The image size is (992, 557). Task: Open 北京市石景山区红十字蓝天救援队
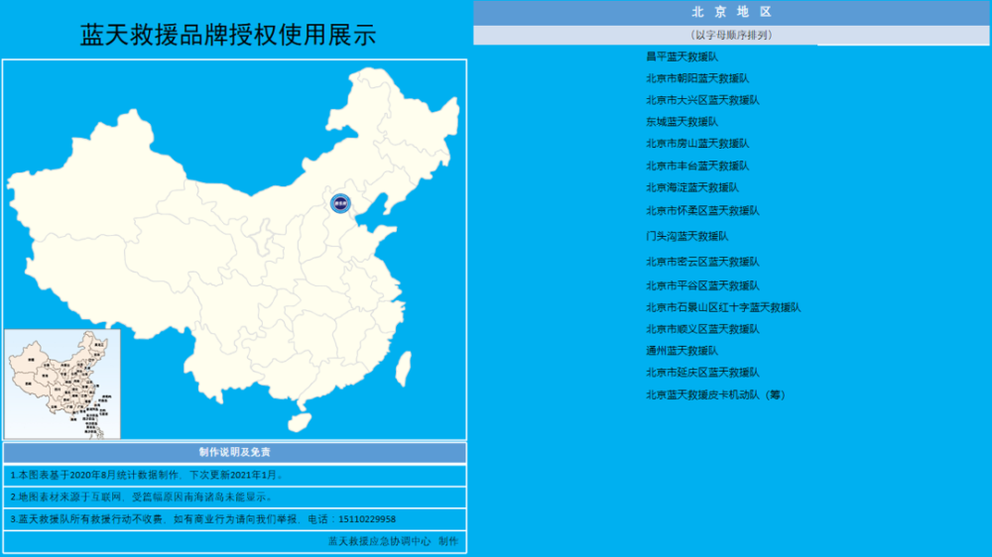[x=723, y=307]
